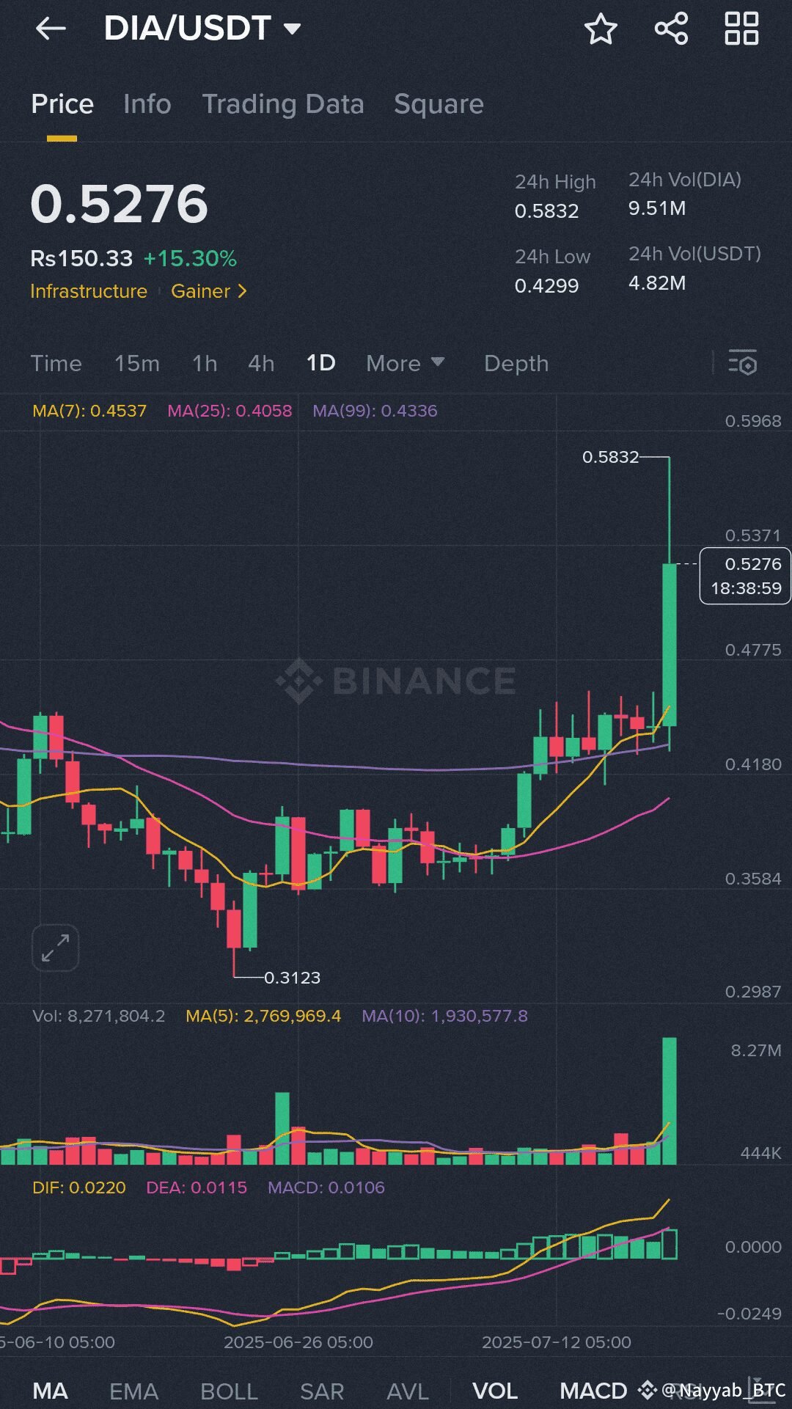Open the four-square grid menu icon
The width and height of the screenshot is (792, 1409).
[741, 29]
